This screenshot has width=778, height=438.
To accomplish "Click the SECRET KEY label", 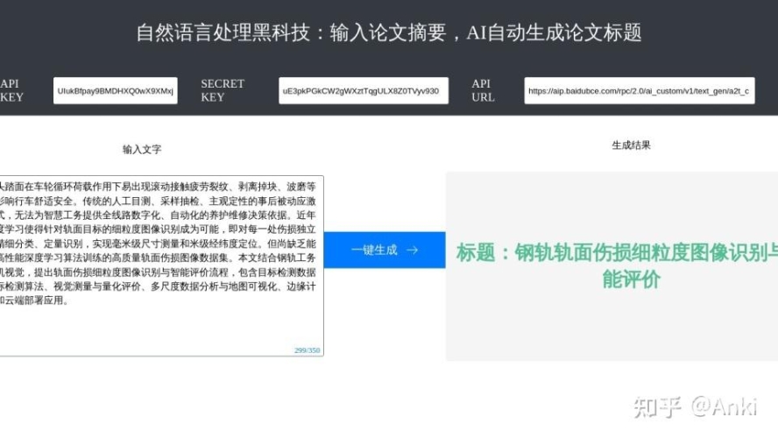I will tap(223, 90).
